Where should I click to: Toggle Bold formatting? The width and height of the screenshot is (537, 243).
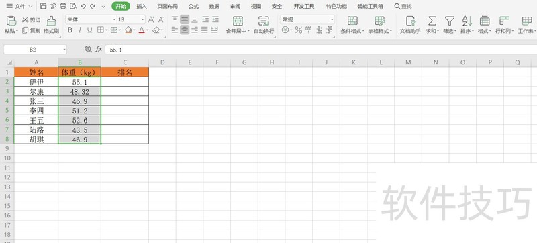tap(70, 30)
